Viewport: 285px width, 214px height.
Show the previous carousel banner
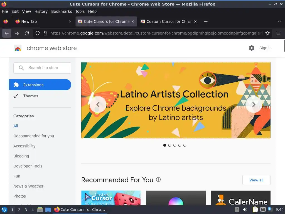tap(98, 104)
